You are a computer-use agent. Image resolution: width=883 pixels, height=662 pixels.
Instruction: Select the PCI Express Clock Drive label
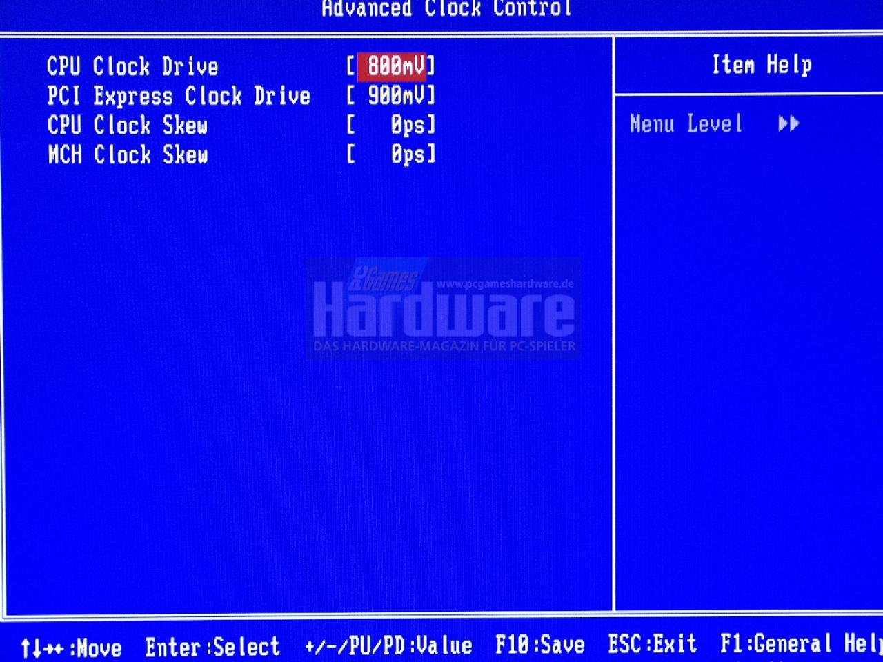179,96
